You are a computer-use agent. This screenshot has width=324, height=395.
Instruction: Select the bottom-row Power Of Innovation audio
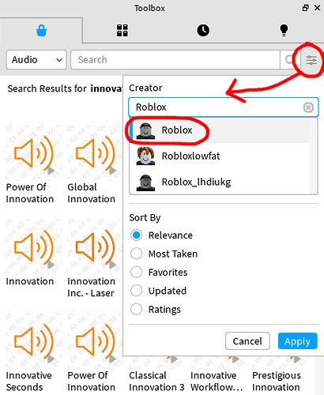coord(95,341)
